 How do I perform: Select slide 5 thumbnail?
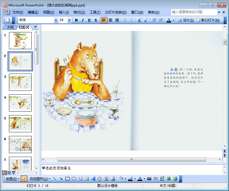[x=20, y=124]
